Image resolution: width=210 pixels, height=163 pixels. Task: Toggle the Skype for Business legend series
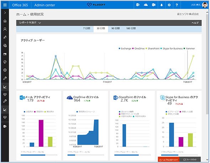pos(172,49)
